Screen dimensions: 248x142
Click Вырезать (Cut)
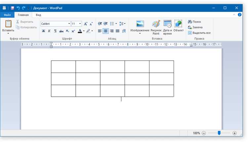(x=25, y=22)
